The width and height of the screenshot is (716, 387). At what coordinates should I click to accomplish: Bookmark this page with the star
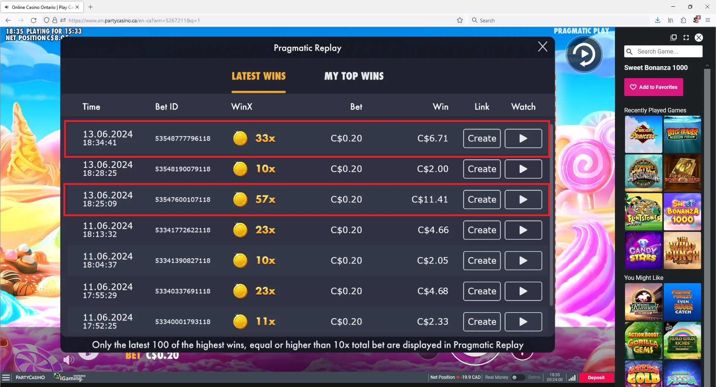click(x=460, y=20)
